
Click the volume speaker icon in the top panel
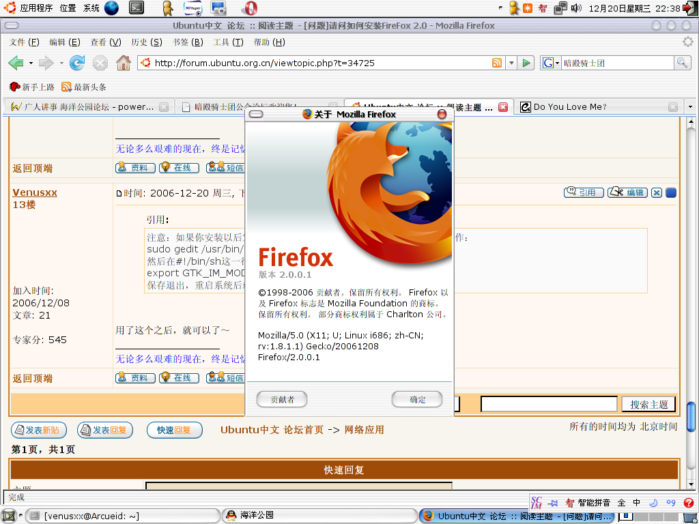click(x=576, y=8)
